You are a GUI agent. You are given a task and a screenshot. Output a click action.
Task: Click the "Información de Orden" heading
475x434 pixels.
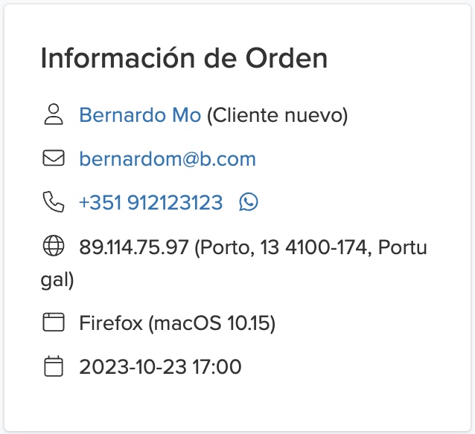pos(184,59)
